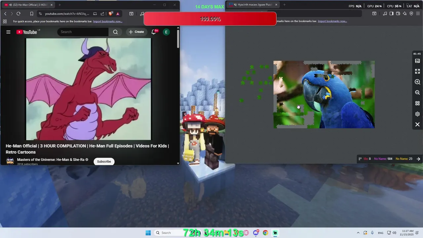Show hidden system tray icons chevron

[358, 233]
